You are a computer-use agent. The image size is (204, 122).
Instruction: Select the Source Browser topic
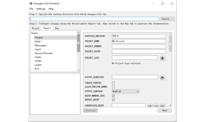tap(44, 53)
